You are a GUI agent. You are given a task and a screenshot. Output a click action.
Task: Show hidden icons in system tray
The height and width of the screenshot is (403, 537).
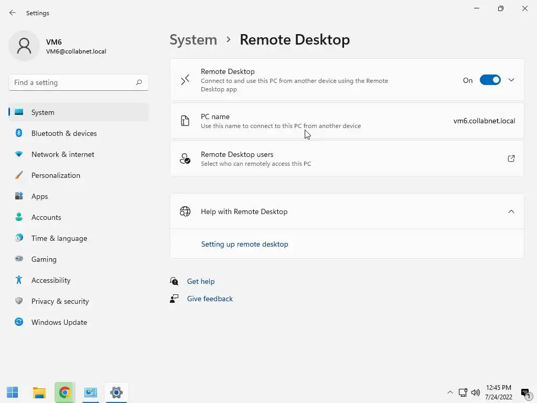(450, 393)
